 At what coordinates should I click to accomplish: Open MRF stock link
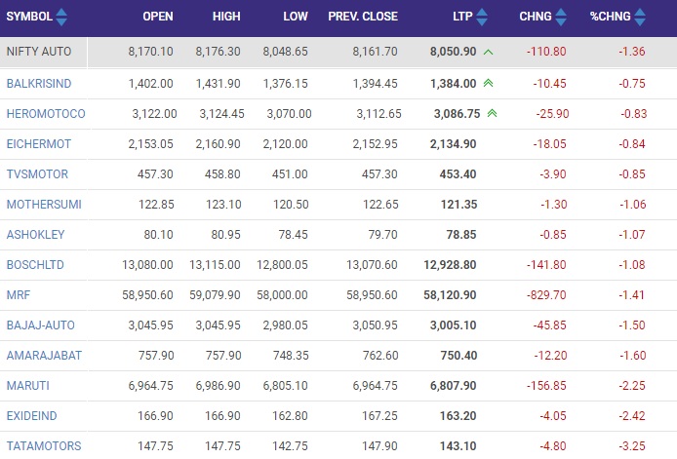click(19, 294)
